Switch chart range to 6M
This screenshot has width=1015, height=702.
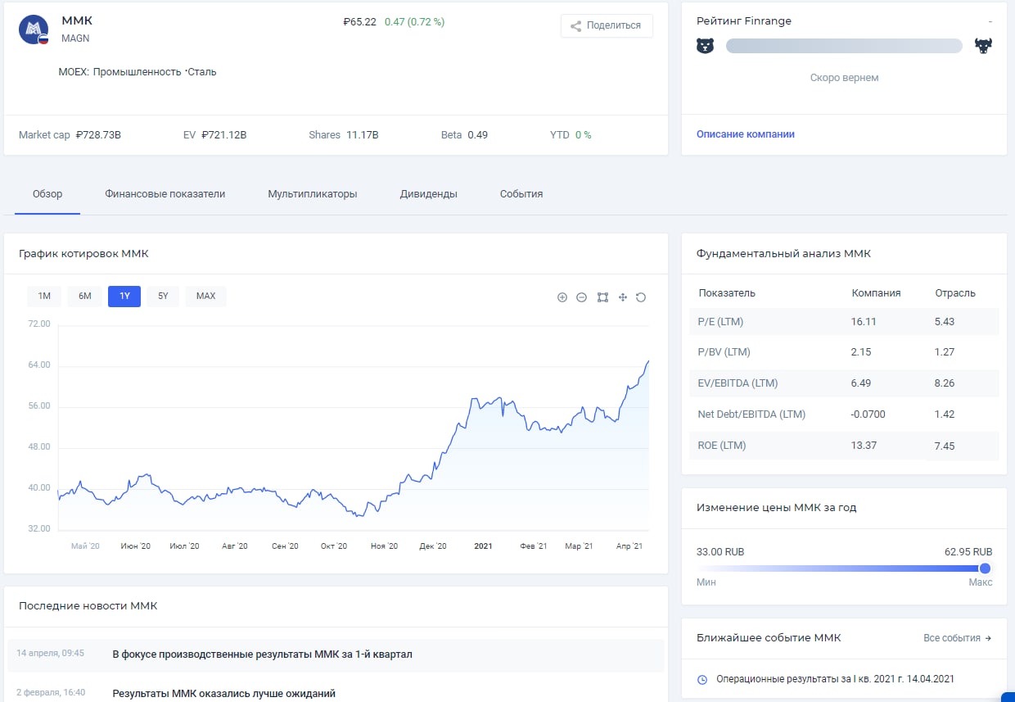(x=85, y=296)
